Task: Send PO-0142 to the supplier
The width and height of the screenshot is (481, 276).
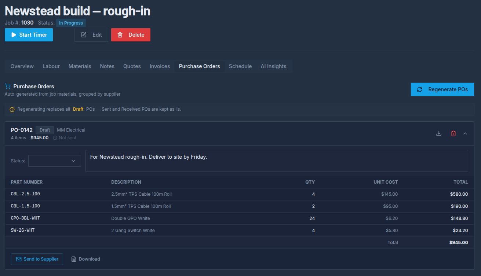Action: (37, 259)
